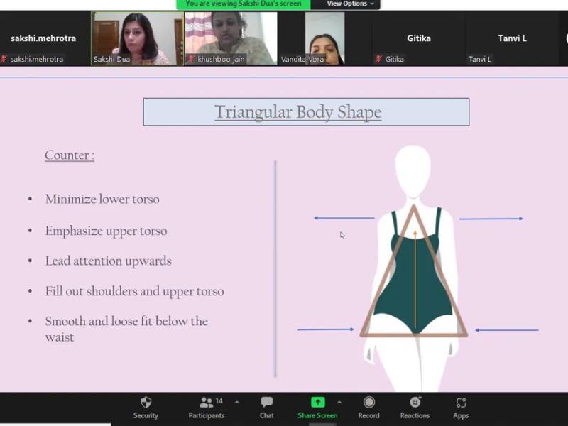The image size is (568, 426).
Task: Select the Tanvi L participant tile
Action: pos(512,38)
